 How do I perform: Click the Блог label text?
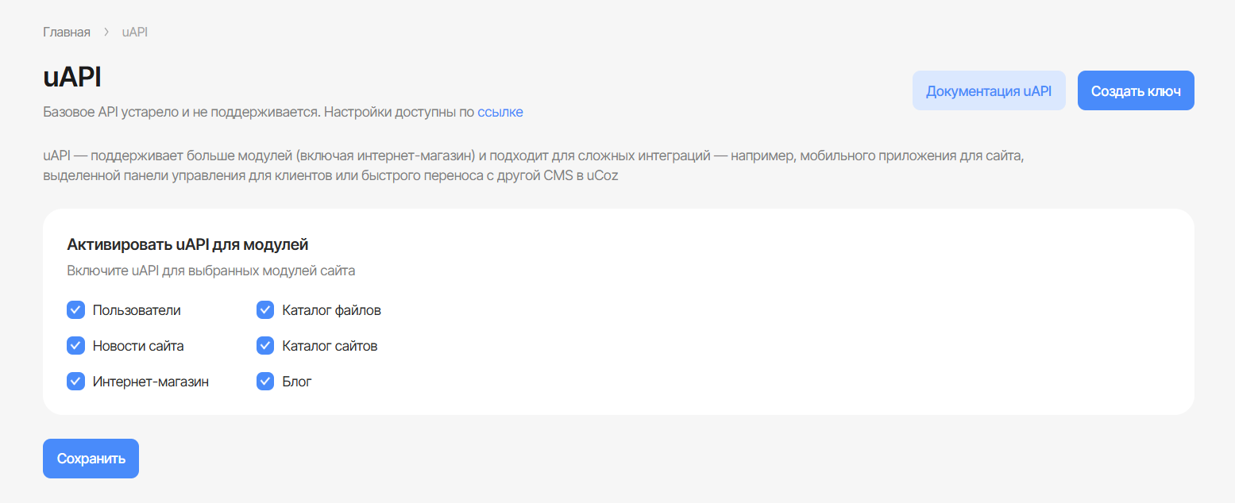coord(297,382)
